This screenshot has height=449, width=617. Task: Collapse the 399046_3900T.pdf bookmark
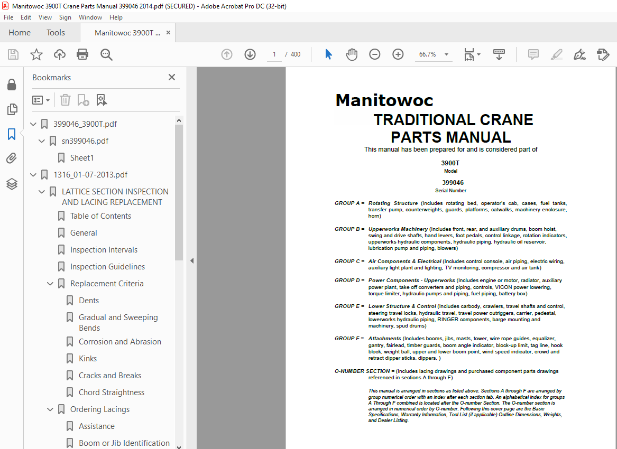click(x=33, y=124)
